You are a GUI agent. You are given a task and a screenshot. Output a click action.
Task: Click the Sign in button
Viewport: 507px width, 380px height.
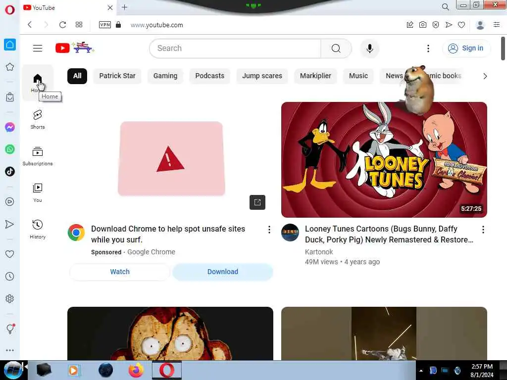(466, 48)
